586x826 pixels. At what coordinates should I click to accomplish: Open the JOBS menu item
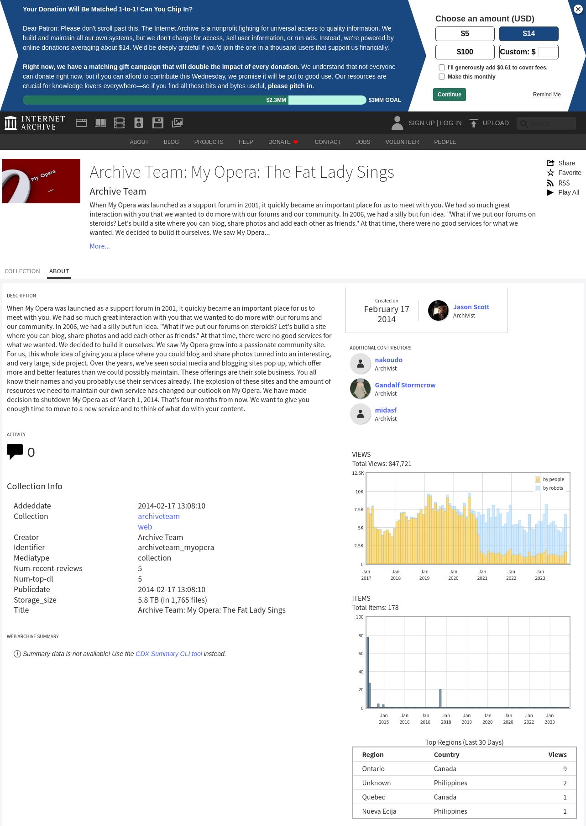click(x=363, y=142)
